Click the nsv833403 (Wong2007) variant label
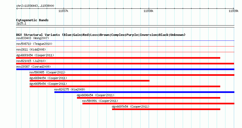The image size is (242, 128). coord(33,38)
